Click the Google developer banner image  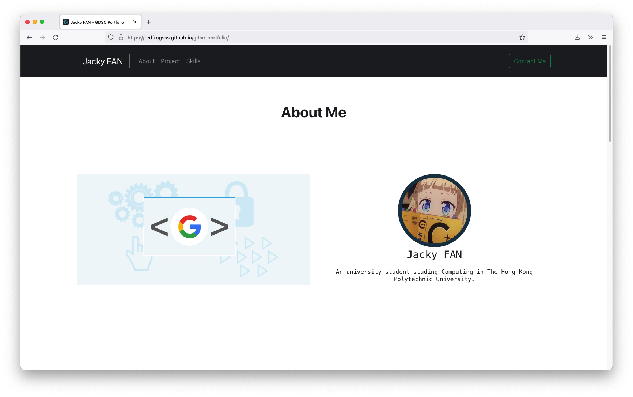[193, 229]
